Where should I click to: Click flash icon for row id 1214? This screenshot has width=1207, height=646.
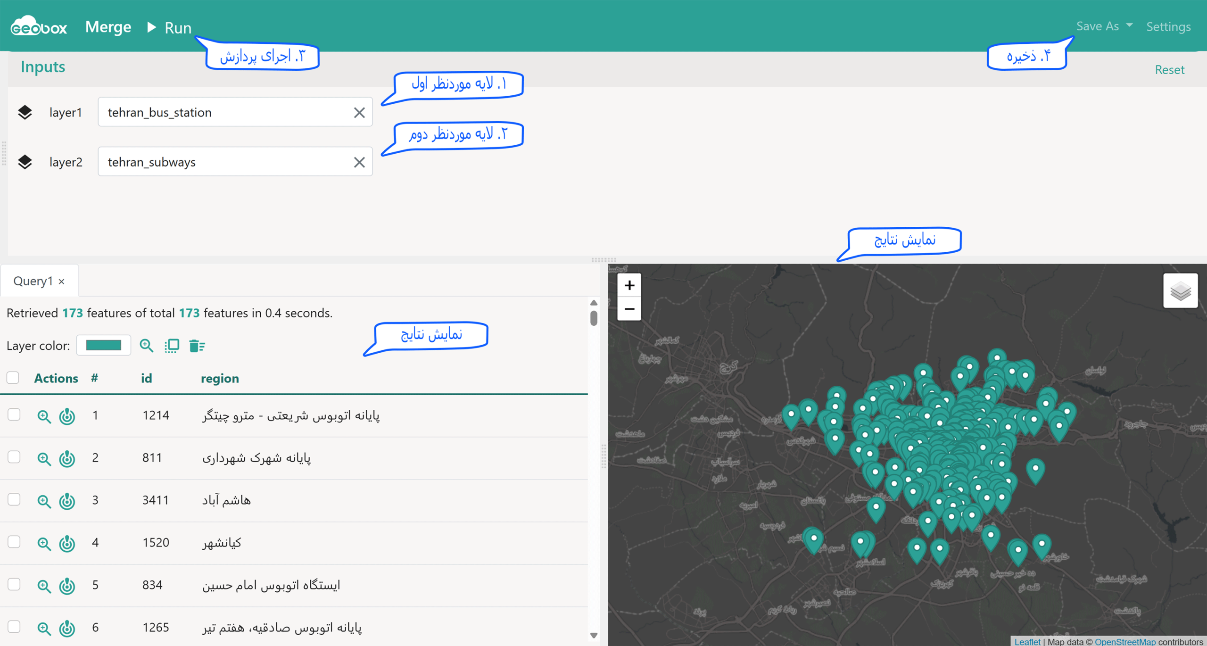[x=67, y=416]
